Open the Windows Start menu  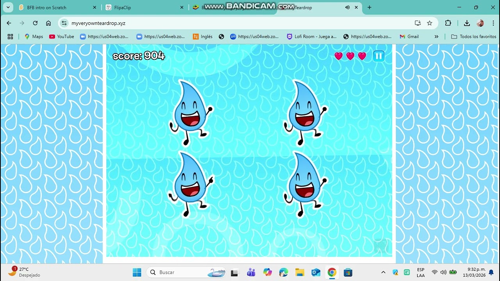pos(137,272)
